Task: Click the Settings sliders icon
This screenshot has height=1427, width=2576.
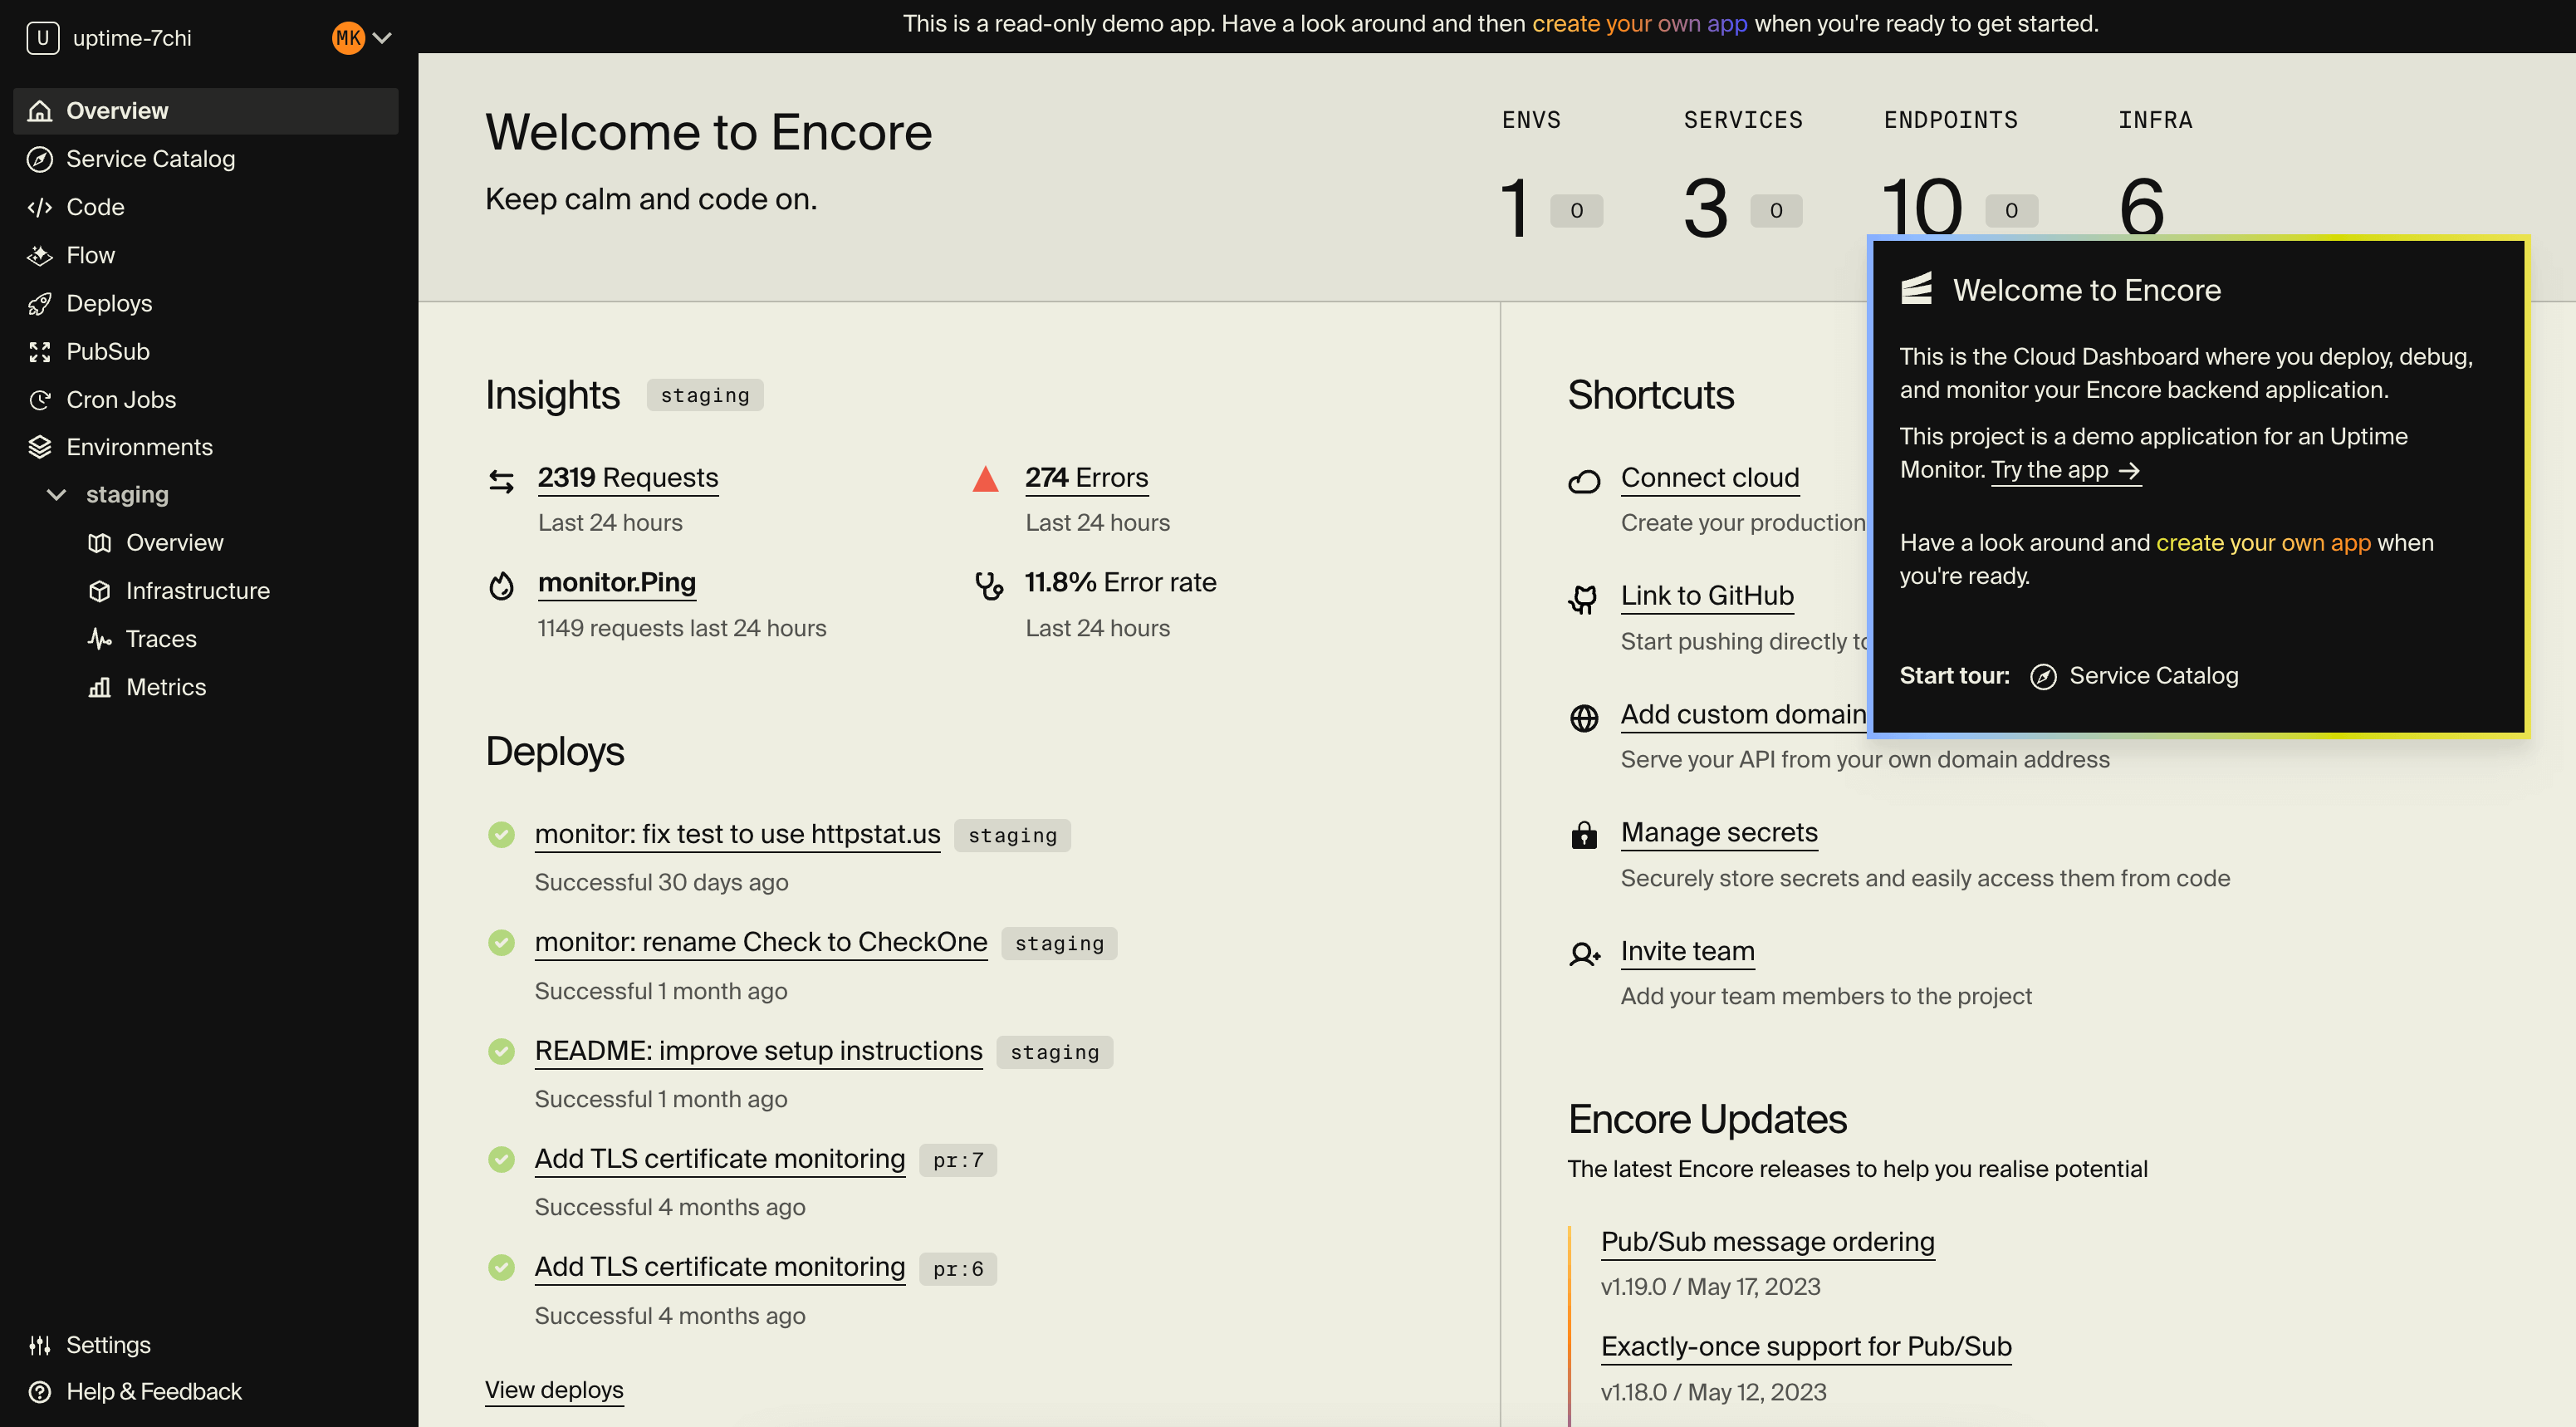Action: 40,1345
